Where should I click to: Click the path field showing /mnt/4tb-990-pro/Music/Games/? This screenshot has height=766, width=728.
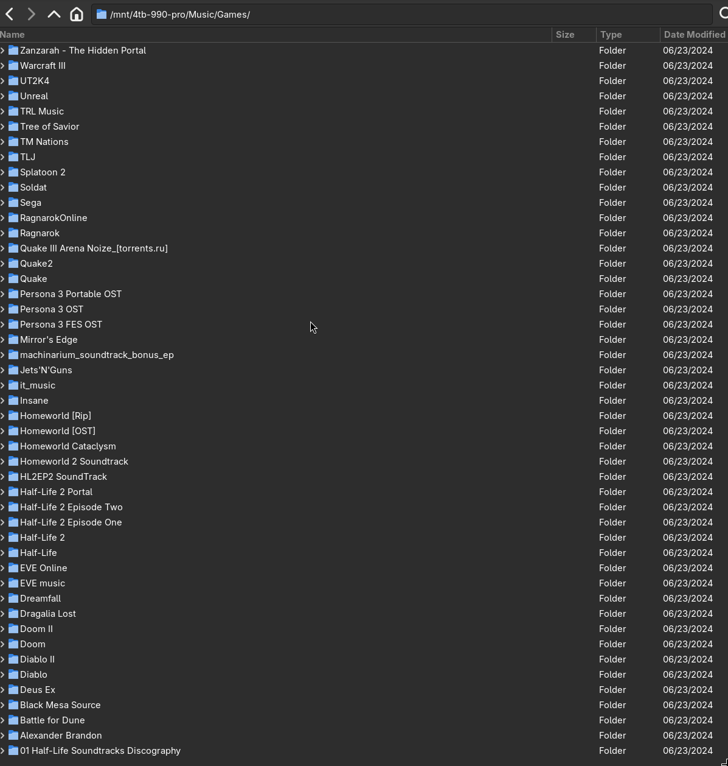pyautogui.click(x=401, y=14)
